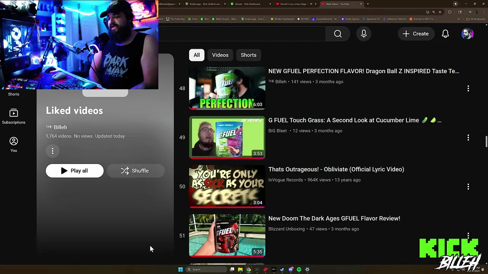488x274 pixels.
Task: Open The Pirate Bay bookmark
Action: tap(176, 19)
